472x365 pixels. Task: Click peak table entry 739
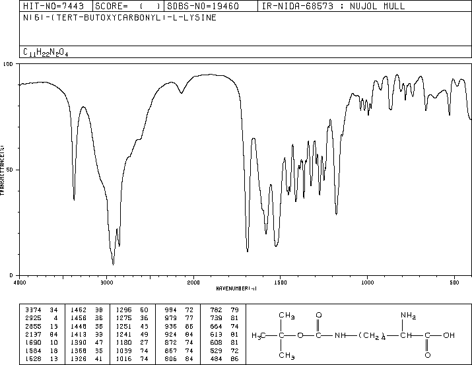click(x=224, y=318)
